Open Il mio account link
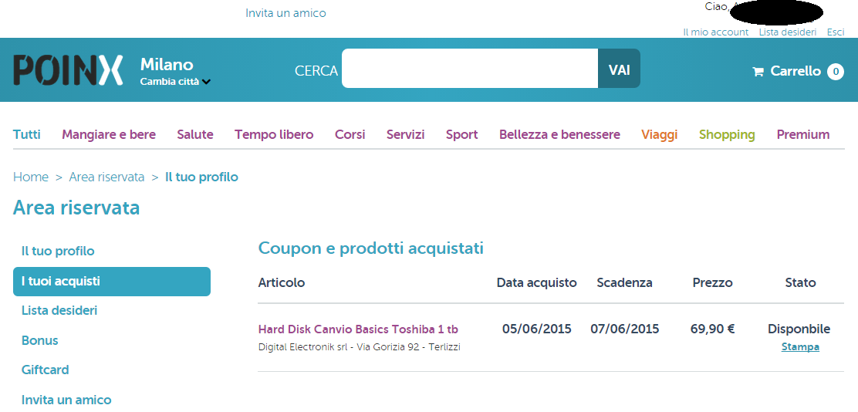 click(x=715, y=32)
